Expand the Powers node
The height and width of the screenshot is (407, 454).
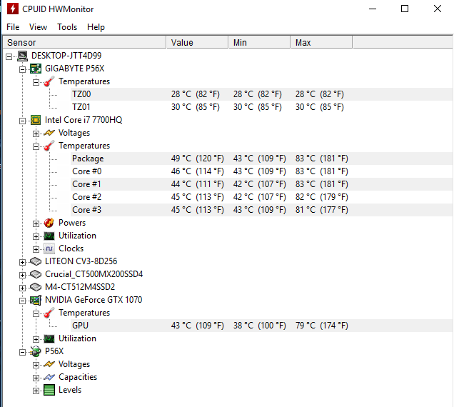[x=36, y=223]
